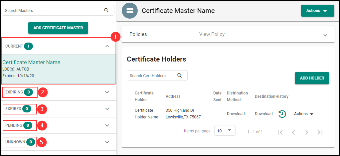Click the View Policy link
Screen dimensions: 340x156
coord(212,34)
